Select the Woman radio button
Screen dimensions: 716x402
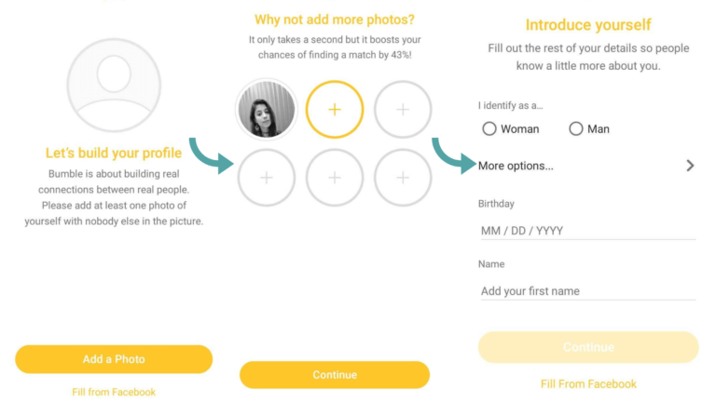click(x=489, y=129)
